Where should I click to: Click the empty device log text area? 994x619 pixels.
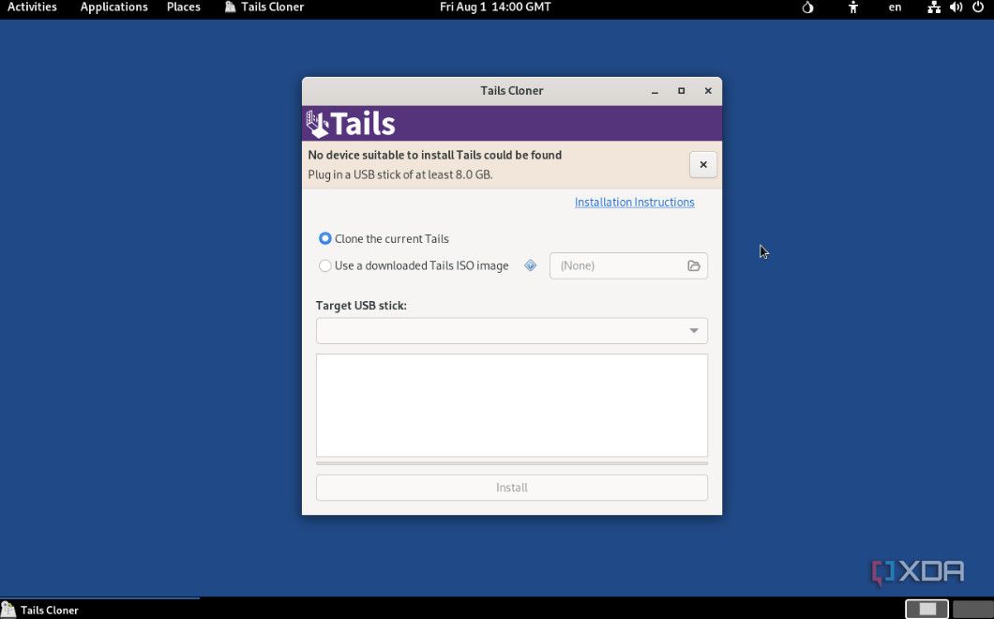point(512,405)
